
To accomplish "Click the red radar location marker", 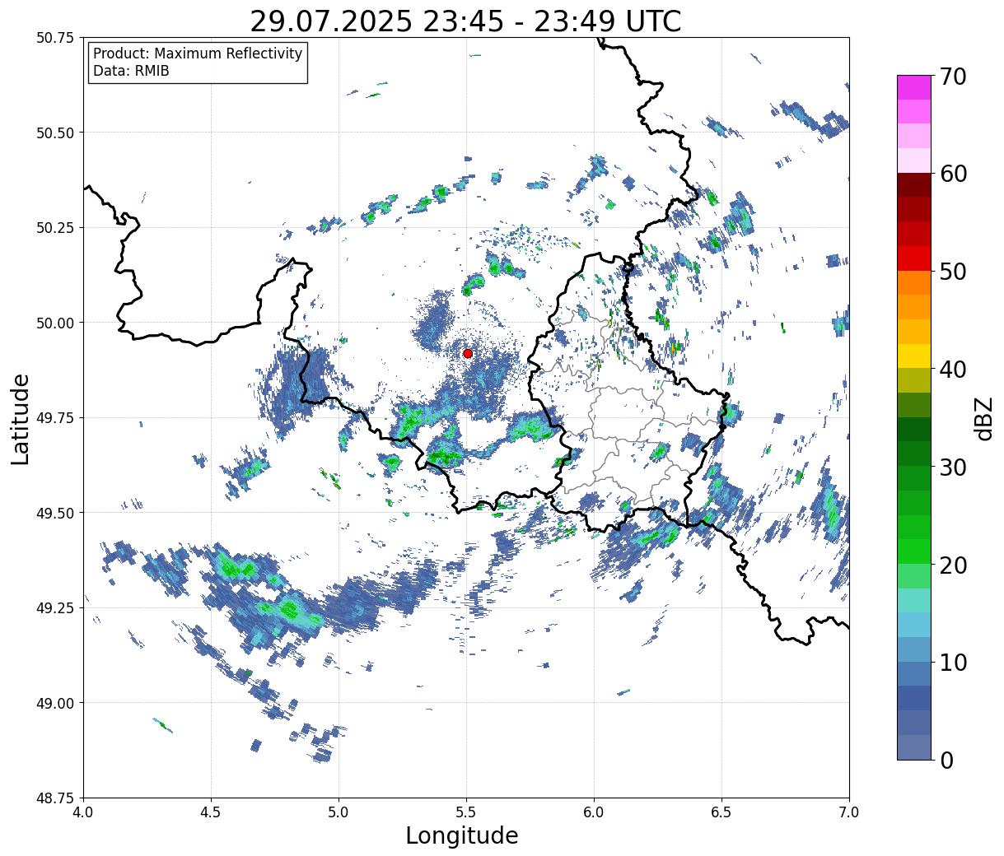I will point(468,353).
